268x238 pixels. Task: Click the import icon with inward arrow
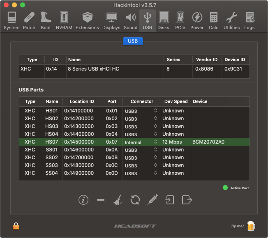coord(170,200)
